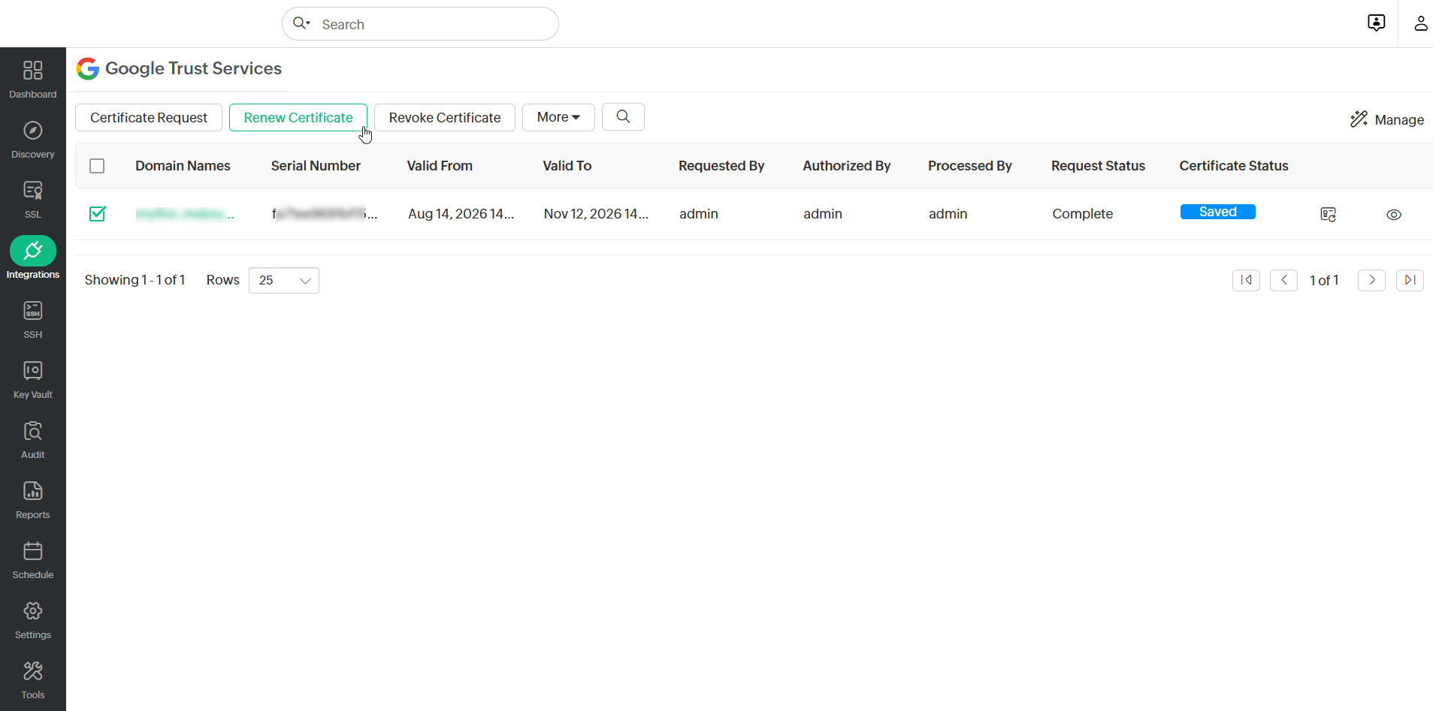Open the SSL sidebar section
Image resolution: width=1433 pixels, height=711 pixels.
click(x=32, y=199)
